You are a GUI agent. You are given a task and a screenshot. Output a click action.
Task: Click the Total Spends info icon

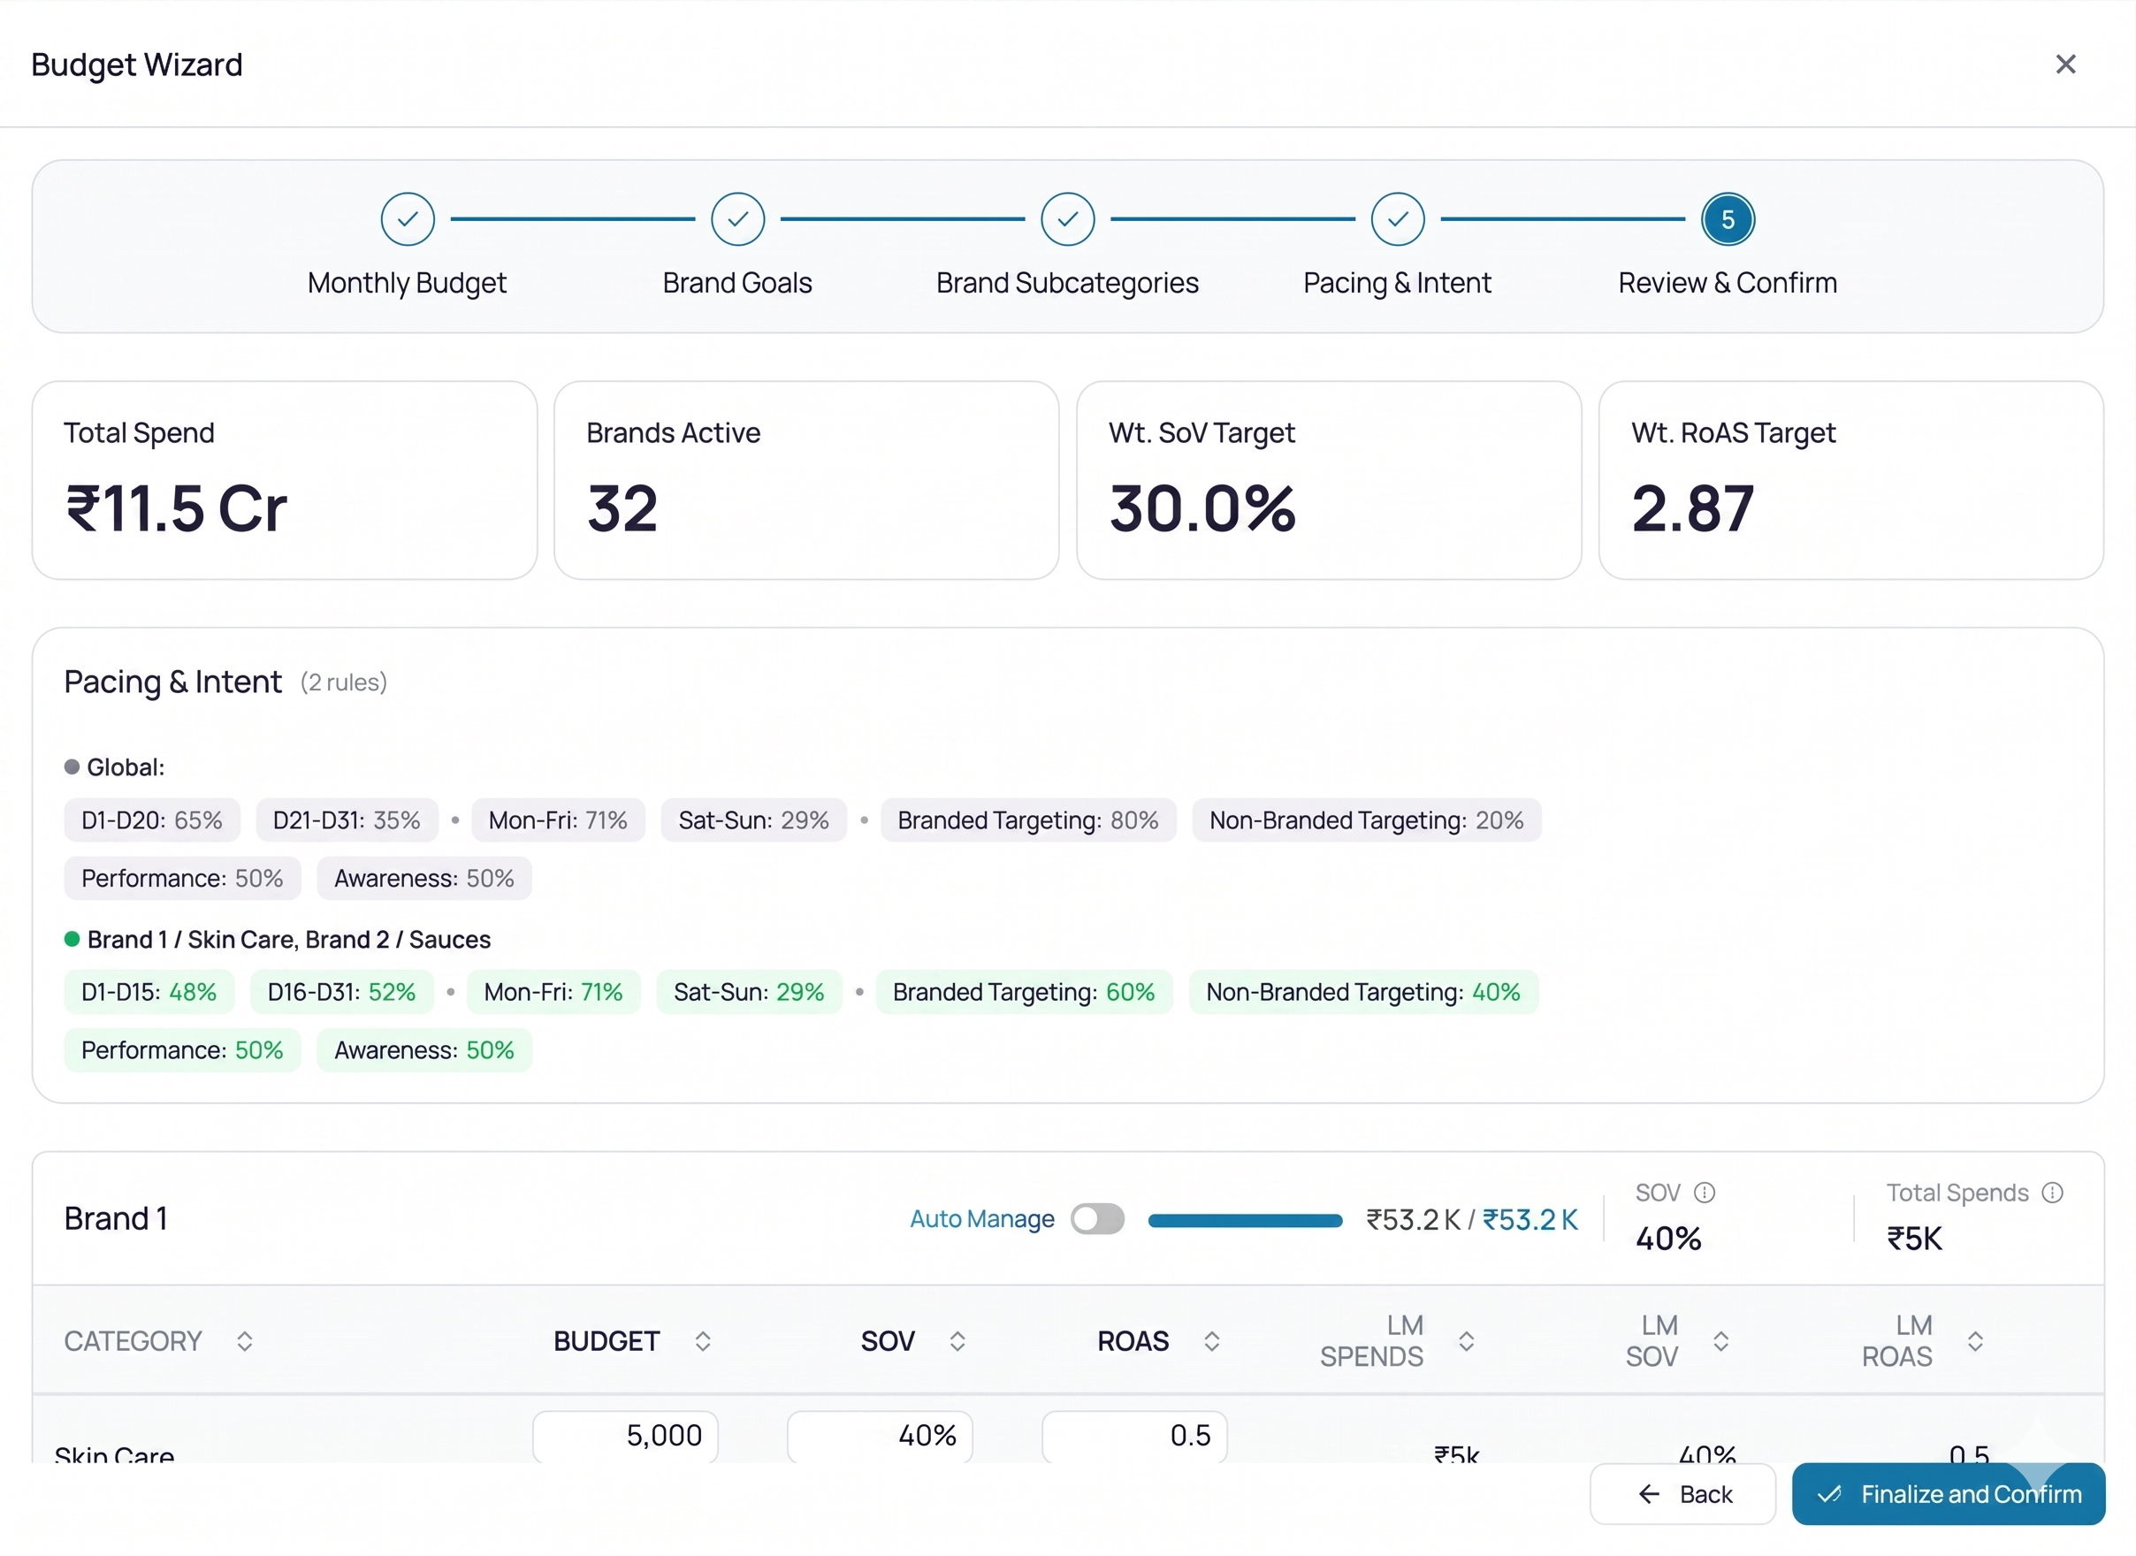pyautogui.click(x=2052, y=1193)
